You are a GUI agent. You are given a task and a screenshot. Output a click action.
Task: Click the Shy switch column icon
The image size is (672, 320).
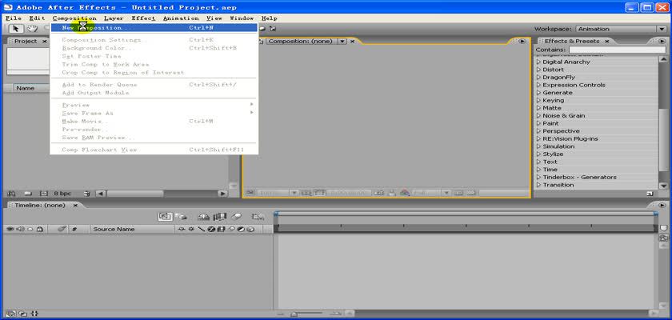click(x=181, y=229)
